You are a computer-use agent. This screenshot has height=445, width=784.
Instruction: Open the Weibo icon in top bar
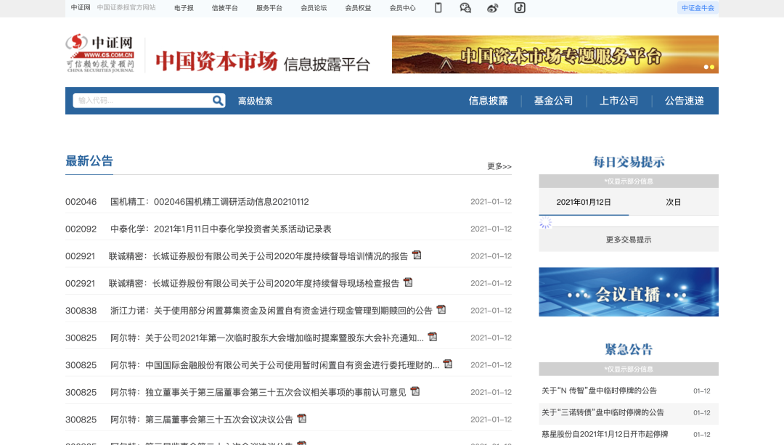492,8
